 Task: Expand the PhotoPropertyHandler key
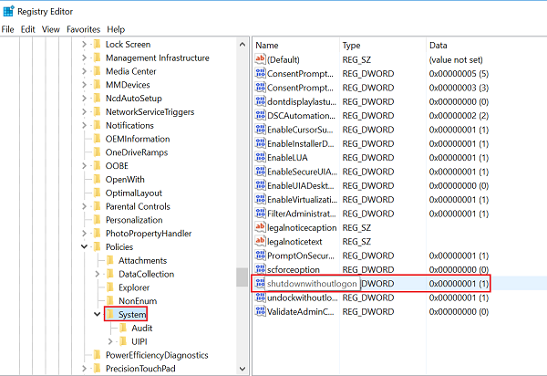click(84, 234)
